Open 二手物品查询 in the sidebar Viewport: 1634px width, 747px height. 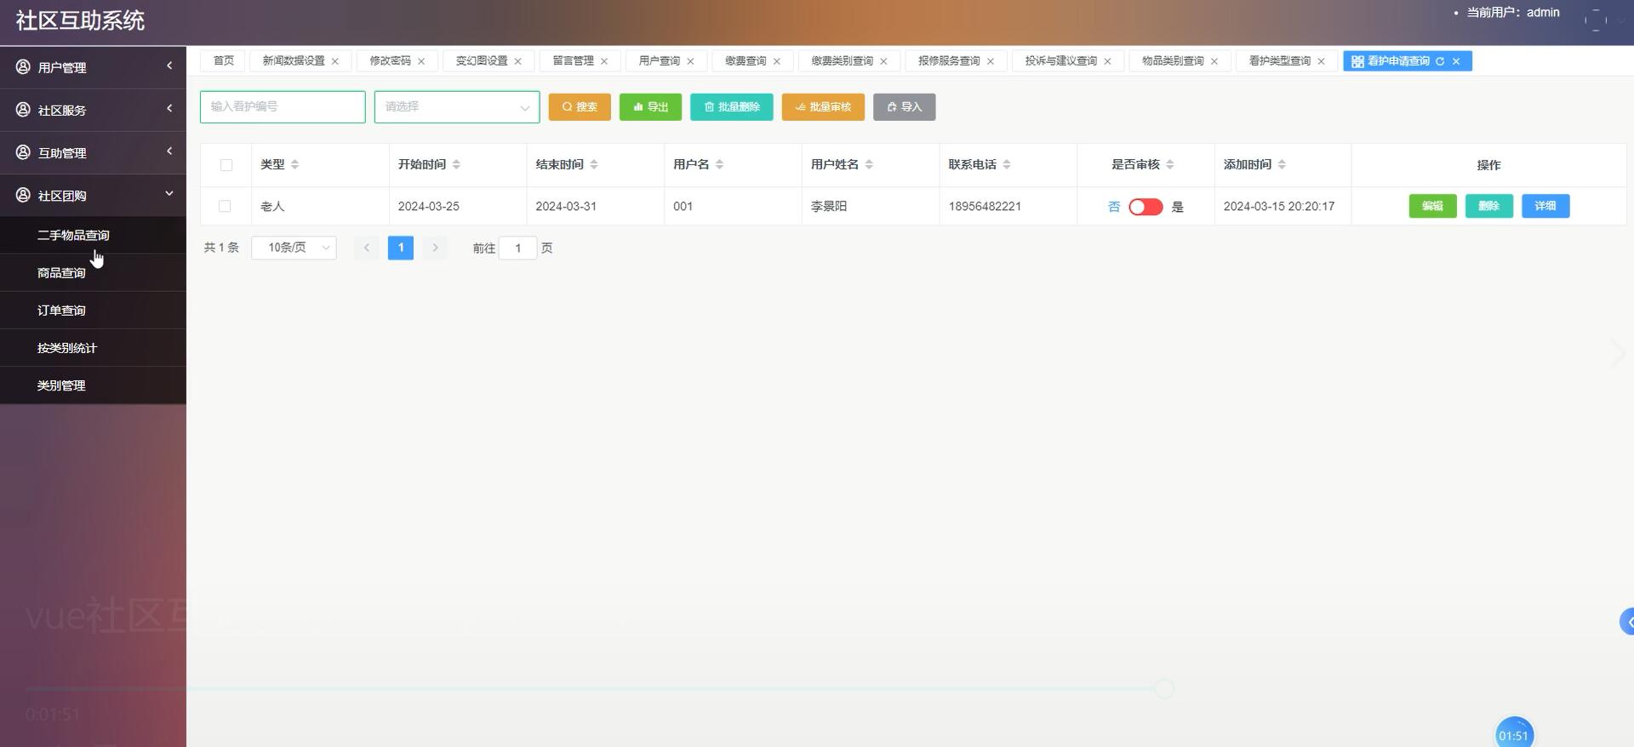[93, 235]
